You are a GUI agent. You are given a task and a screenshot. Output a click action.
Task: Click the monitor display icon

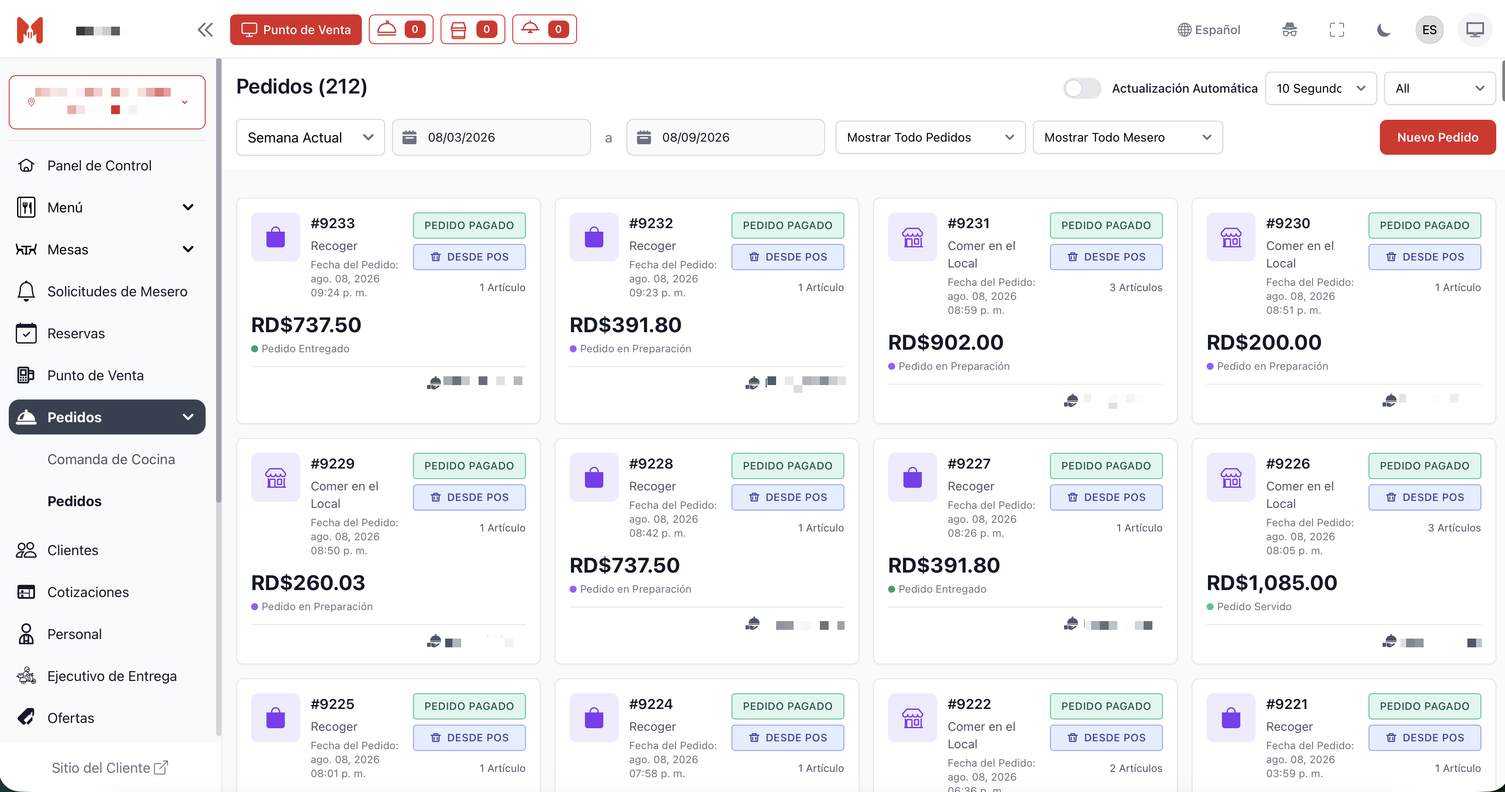click(x=1475, y=30)
